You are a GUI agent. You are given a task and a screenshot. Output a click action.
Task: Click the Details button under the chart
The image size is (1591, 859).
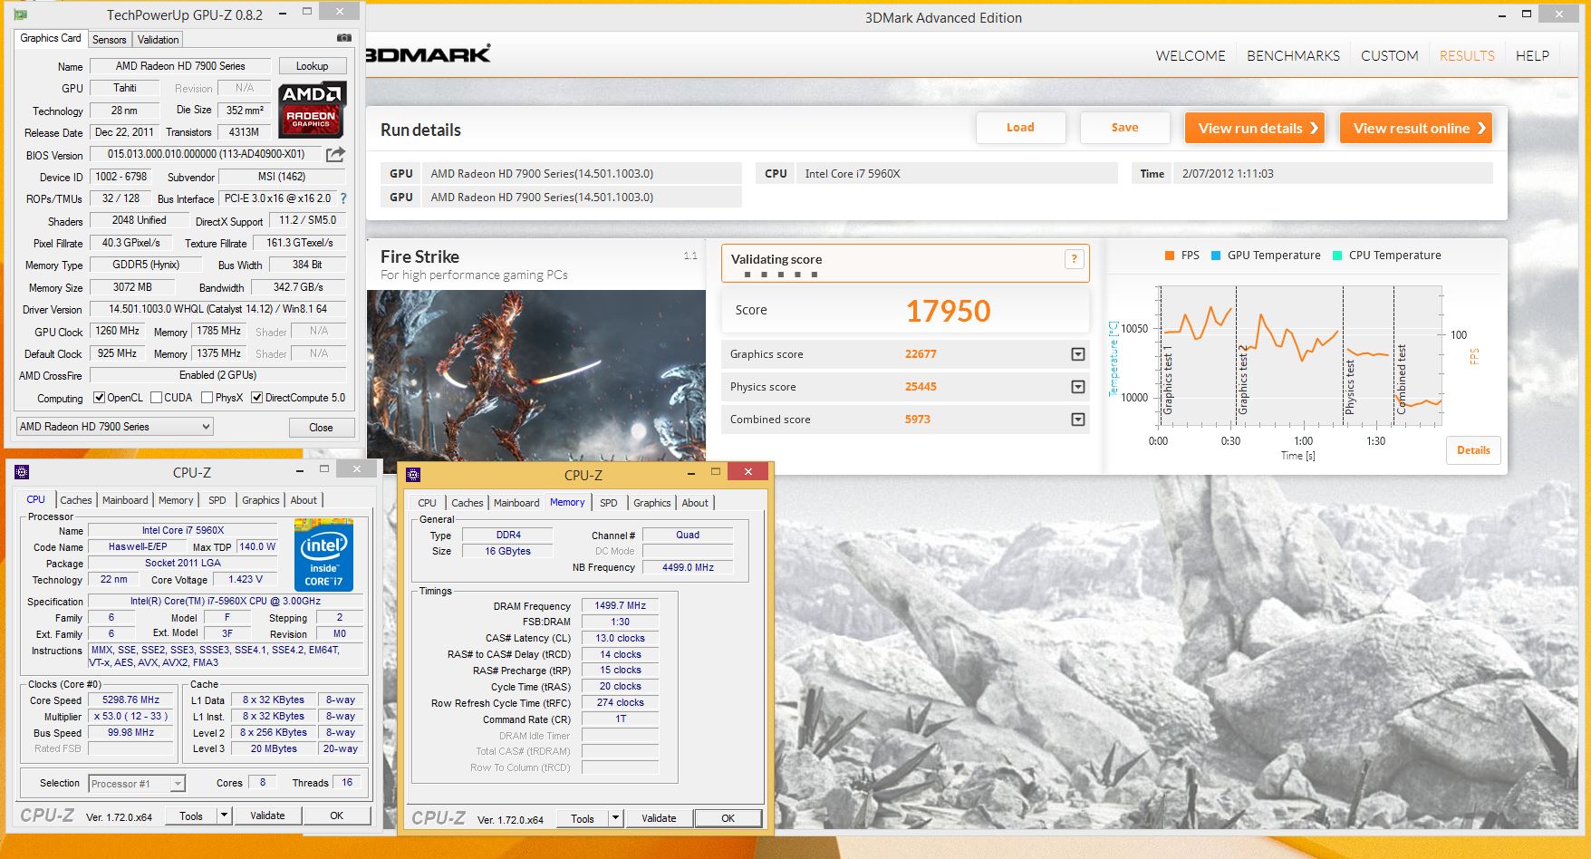point(1473,450)
